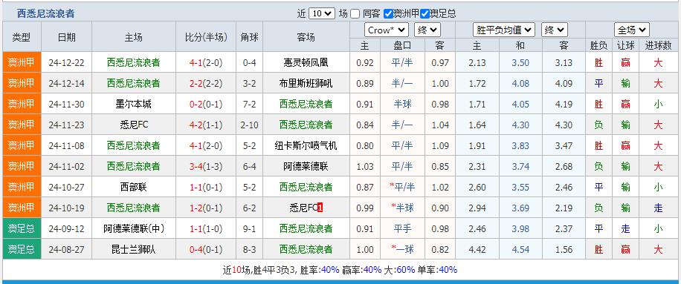This screenshot has height=284, width=681.
Task: Open the 胜平负均值 odds type dropdown
Action: 503,30
